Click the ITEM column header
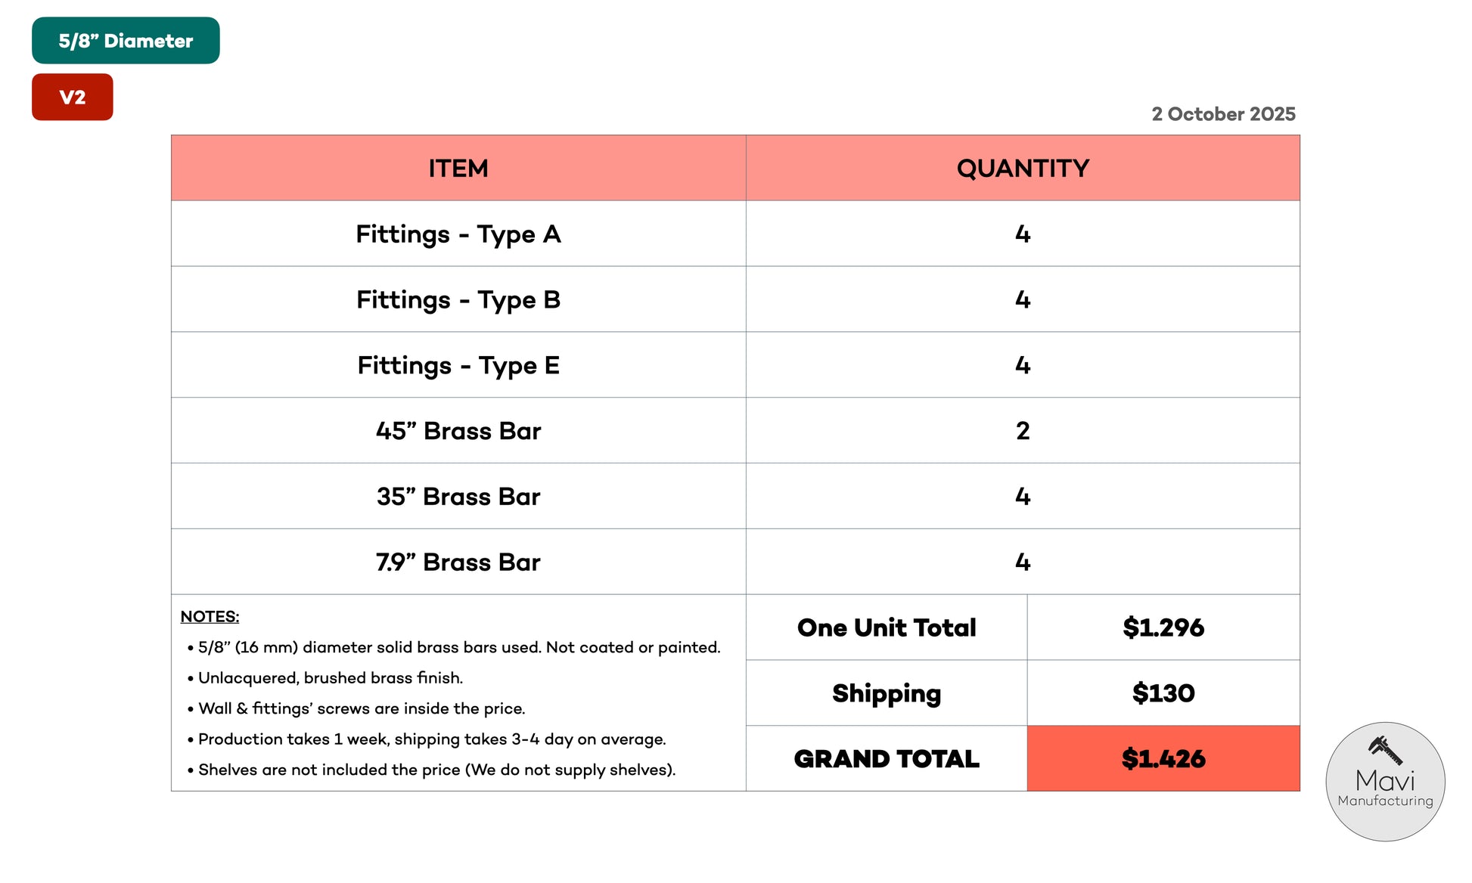1472x883 pixels. (x=458, y=168)
